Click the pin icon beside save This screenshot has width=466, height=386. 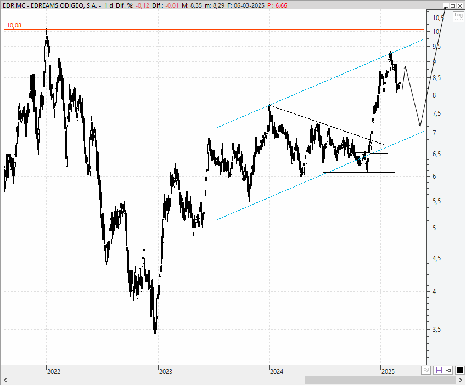[448, 370]
